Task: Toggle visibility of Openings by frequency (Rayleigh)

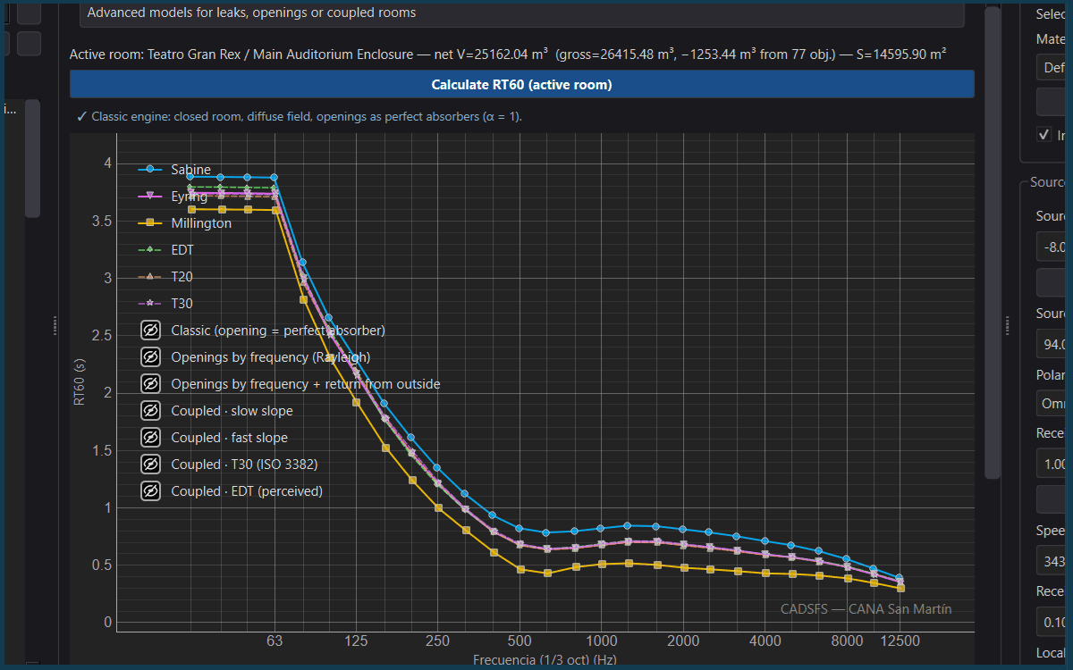Action: (150, 357)
